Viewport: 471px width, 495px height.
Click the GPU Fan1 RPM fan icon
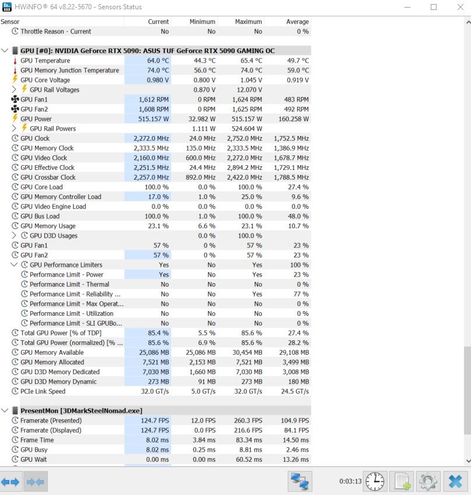pyautogui.click(x=15, y=99)
